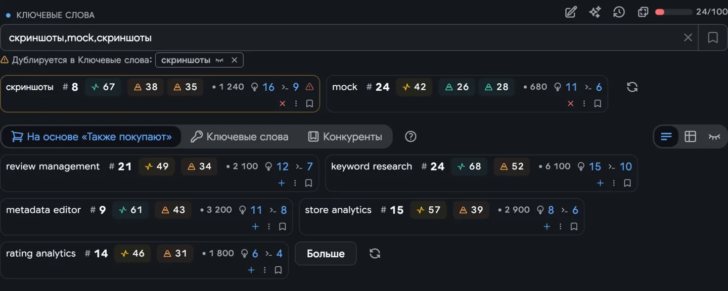The width and height of the screenshot is (728, 291).
Task: Click bookmark icon beside keyword input
Action: pos(713,37)
